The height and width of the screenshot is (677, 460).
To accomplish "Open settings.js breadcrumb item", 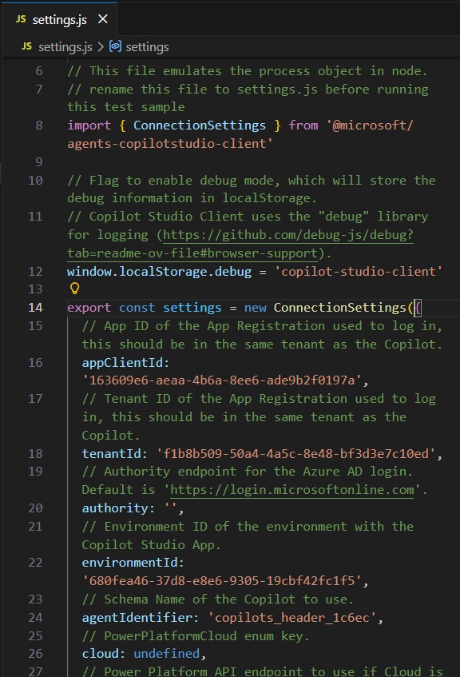I will point(65,46).
